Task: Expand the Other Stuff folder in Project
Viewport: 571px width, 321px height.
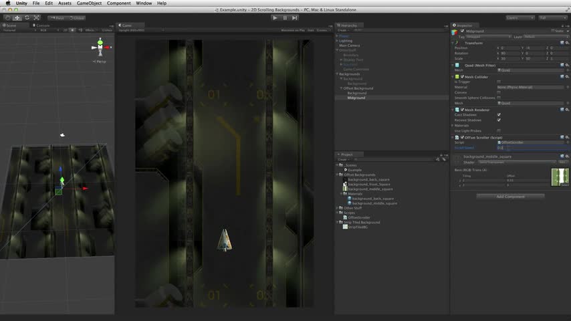Action: [x=337, y=208]
